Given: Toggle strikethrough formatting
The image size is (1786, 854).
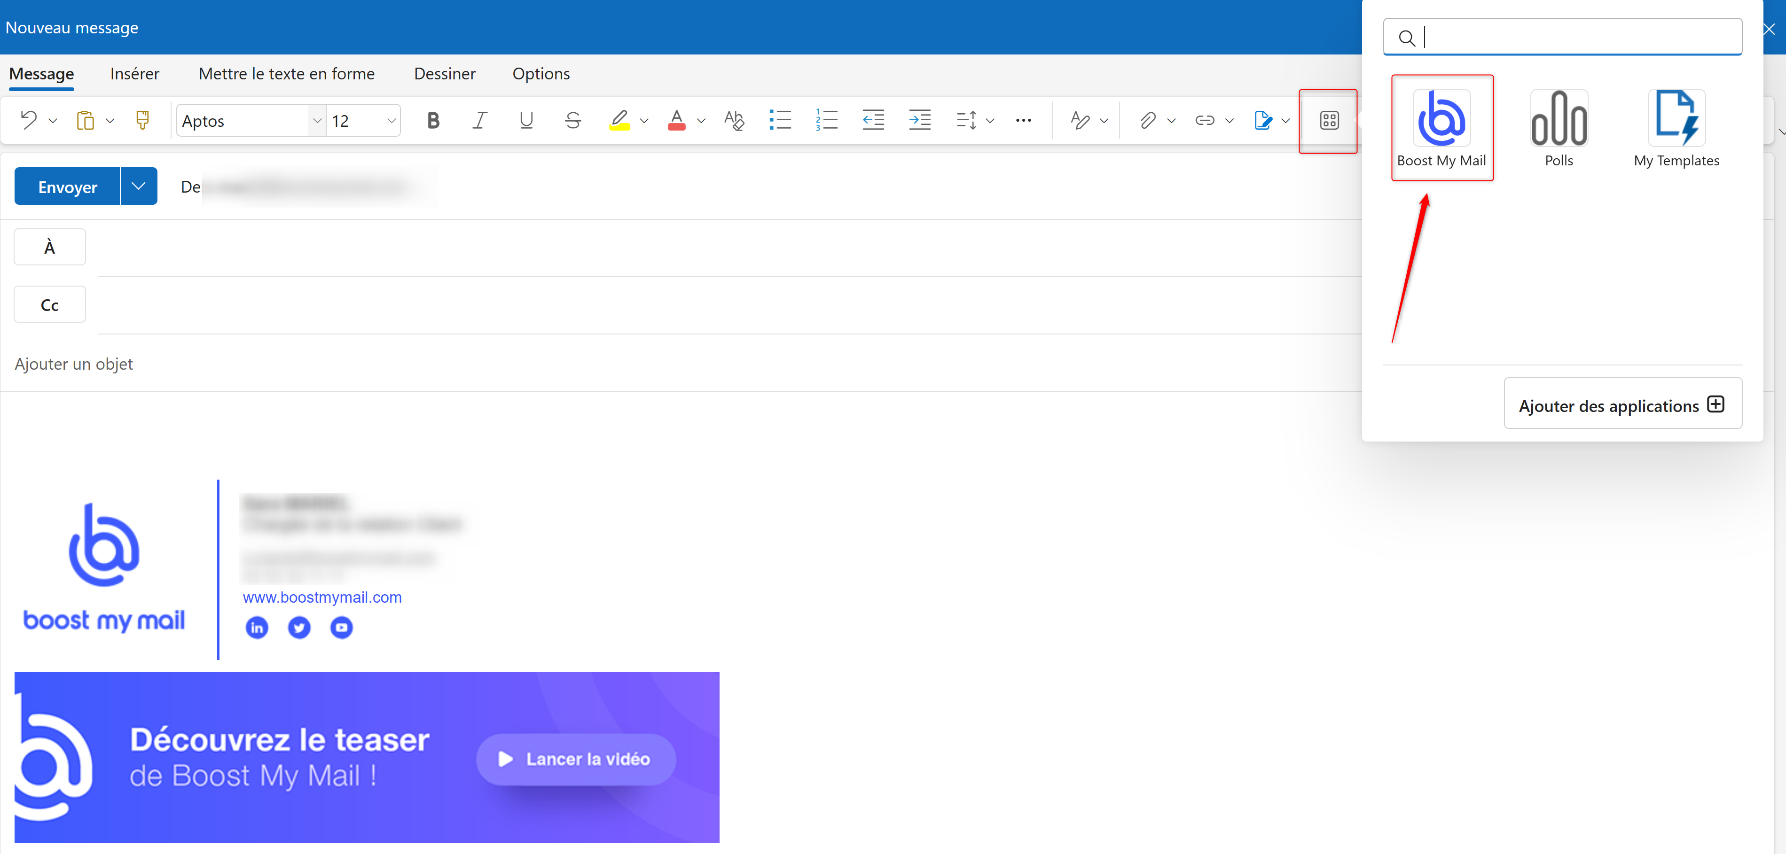Looking at the screenshot, I should tap(572, 120).
